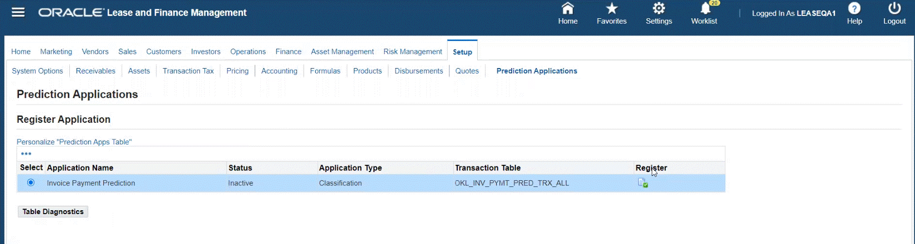Screen dimensions: 915x244
Task: Open Quotes subtab
Action: click(x=467, y=71)
